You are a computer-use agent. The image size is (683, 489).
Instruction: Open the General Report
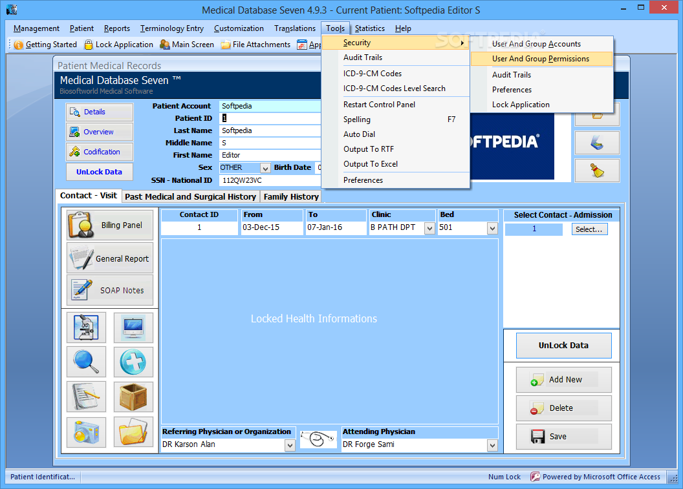pyautogui.click(x=110, y=258)
